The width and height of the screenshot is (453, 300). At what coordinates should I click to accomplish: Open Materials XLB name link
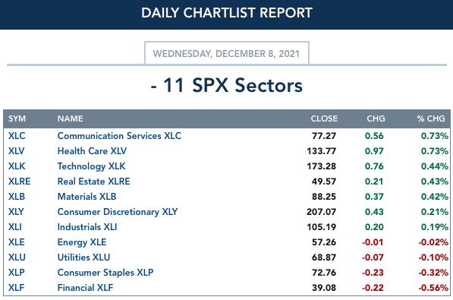[87, 197]
